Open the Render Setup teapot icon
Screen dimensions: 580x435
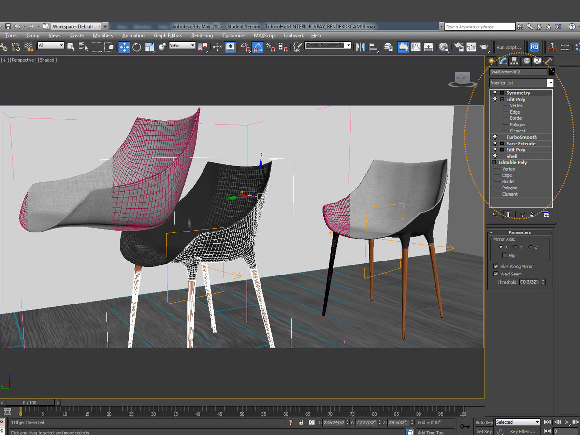pos(458,47)
